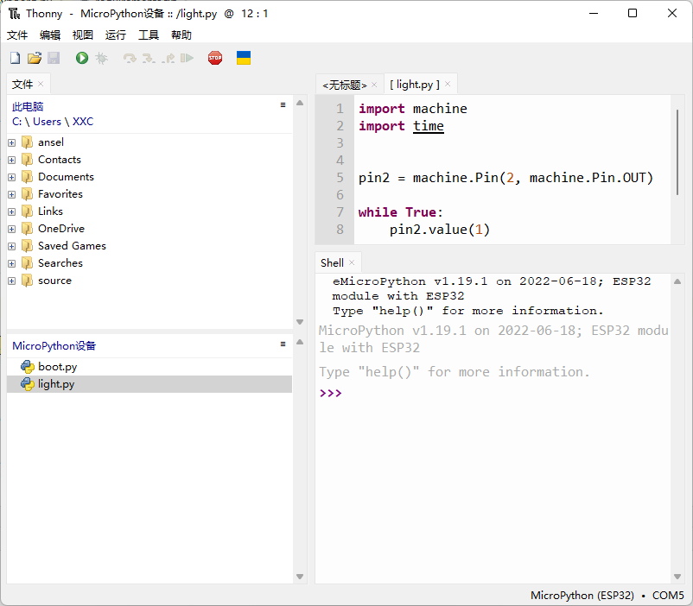Select the Saved Games folder row

pos(149,245)
